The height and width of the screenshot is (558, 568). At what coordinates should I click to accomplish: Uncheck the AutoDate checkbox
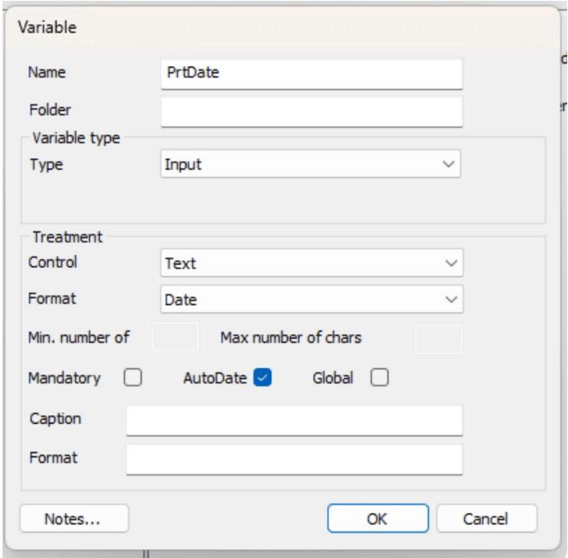[262, 378]
